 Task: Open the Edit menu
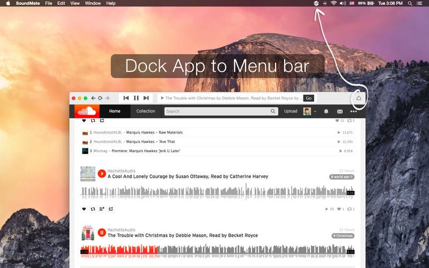pos(61,3)
